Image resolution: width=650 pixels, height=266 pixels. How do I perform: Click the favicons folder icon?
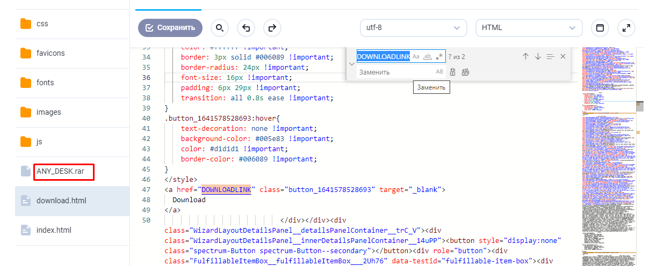pyautogui.click(x=26, y=53)
